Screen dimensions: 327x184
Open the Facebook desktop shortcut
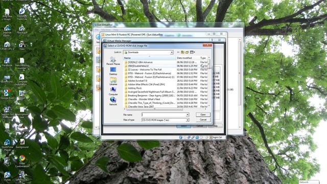click(x=7, y=62)
